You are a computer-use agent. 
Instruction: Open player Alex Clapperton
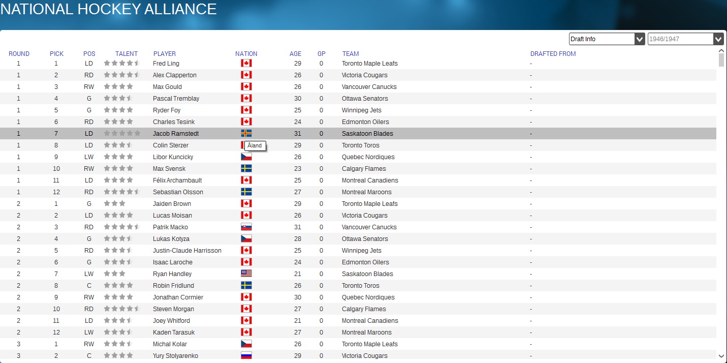coord(175,75)
